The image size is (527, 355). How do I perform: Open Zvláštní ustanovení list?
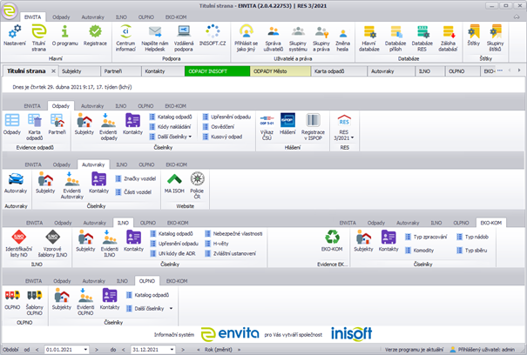[230, 253]
